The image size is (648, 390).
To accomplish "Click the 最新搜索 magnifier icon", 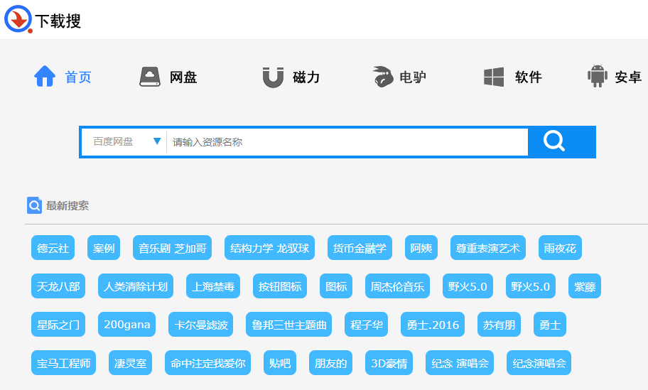I will pyautogui.click(x=35, y=205).
